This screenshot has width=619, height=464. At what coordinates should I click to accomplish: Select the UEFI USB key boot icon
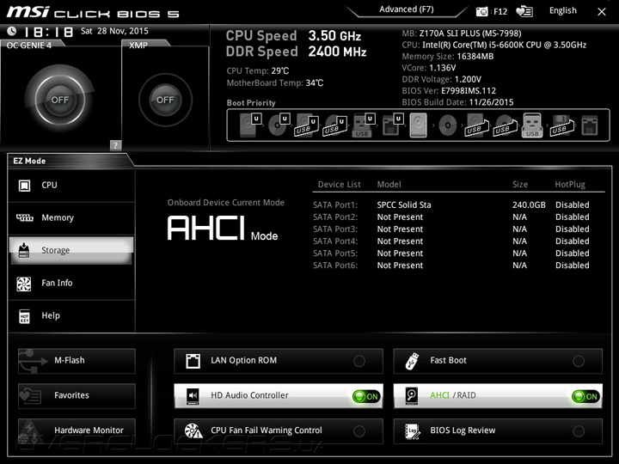(x=363, y=125)
